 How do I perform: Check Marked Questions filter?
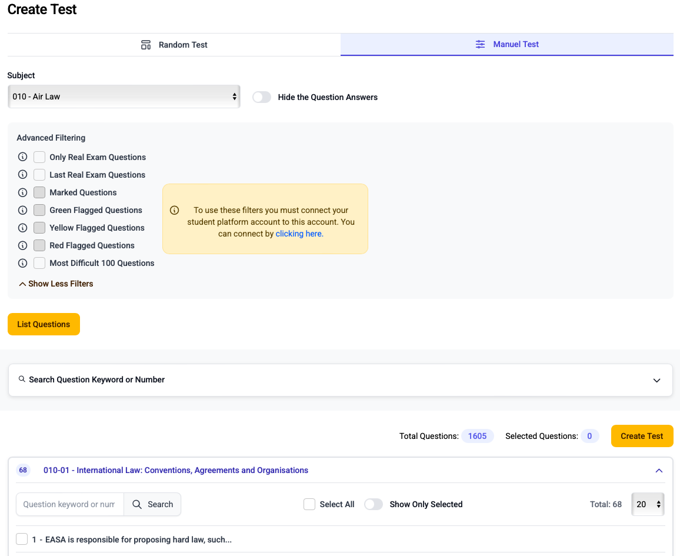pos(39,192)
